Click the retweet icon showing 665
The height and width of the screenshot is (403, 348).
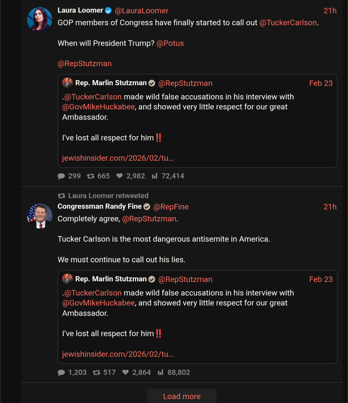point(91,176)
